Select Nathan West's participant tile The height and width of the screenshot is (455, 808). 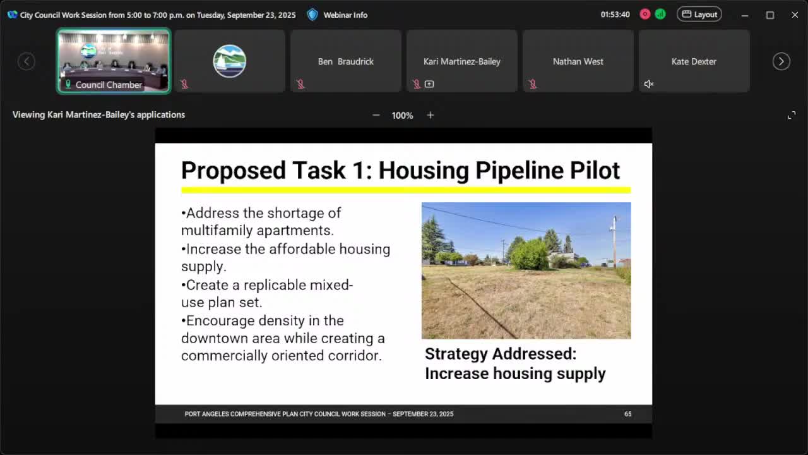point(578,61)
